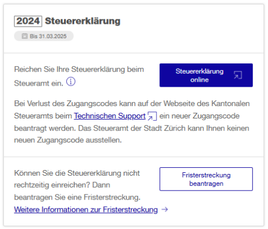Open the Steuererklärung online button

coord(206,75)
